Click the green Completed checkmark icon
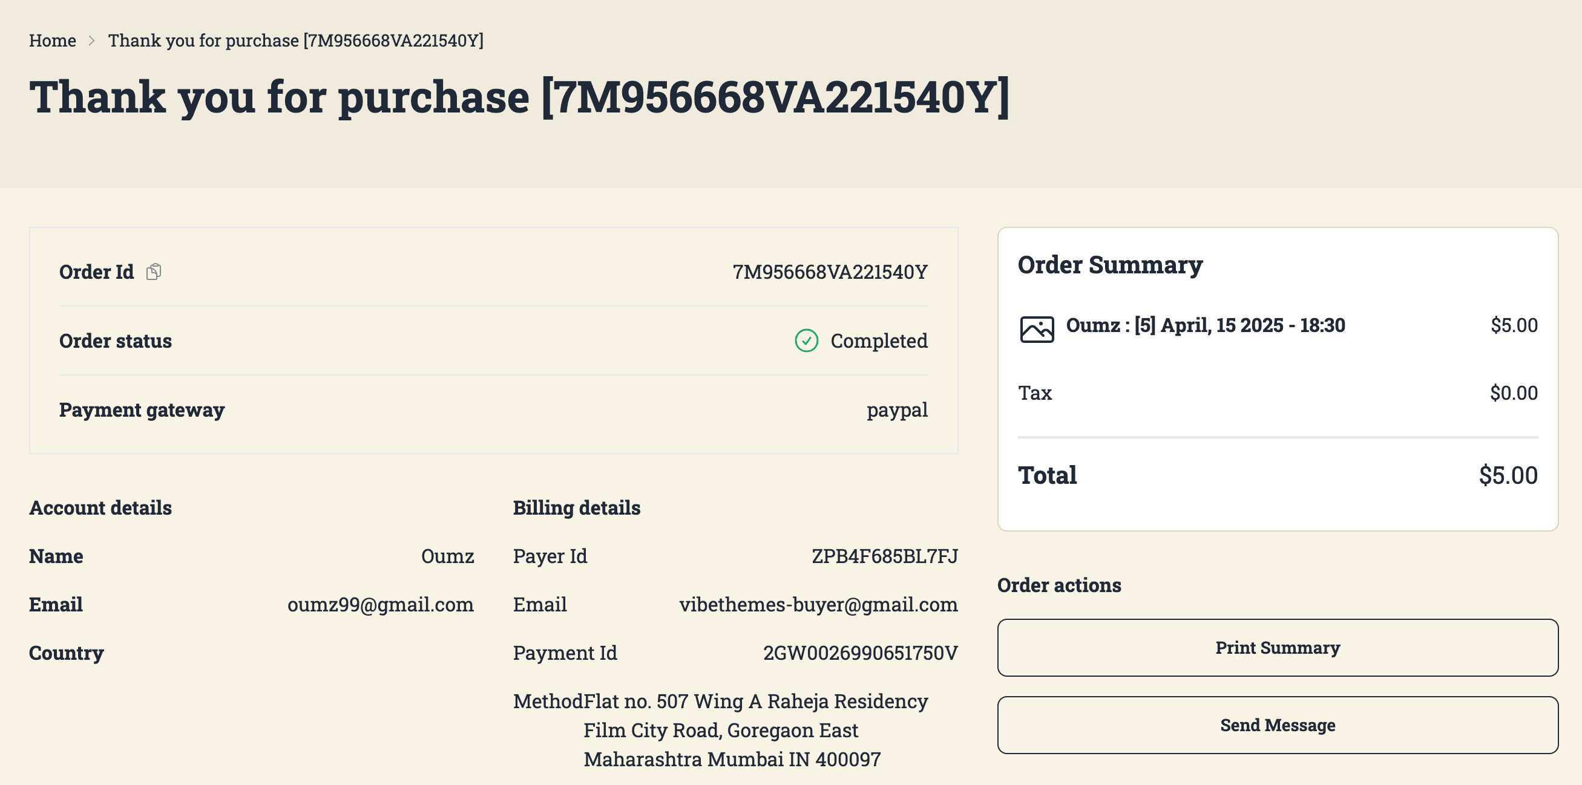 806,340
